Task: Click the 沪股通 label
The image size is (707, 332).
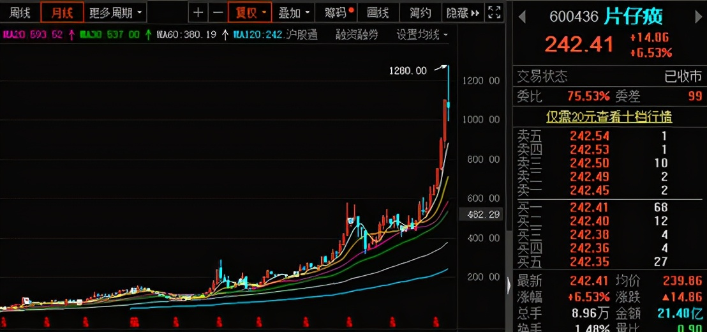Action: [x=302, y=34]
